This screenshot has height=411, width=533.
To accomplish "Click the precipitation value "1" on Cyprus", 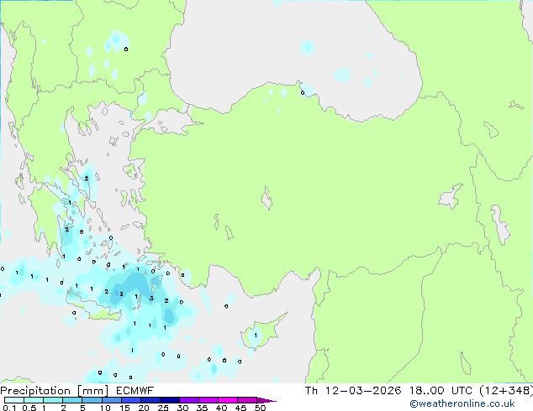I will 256,336.
